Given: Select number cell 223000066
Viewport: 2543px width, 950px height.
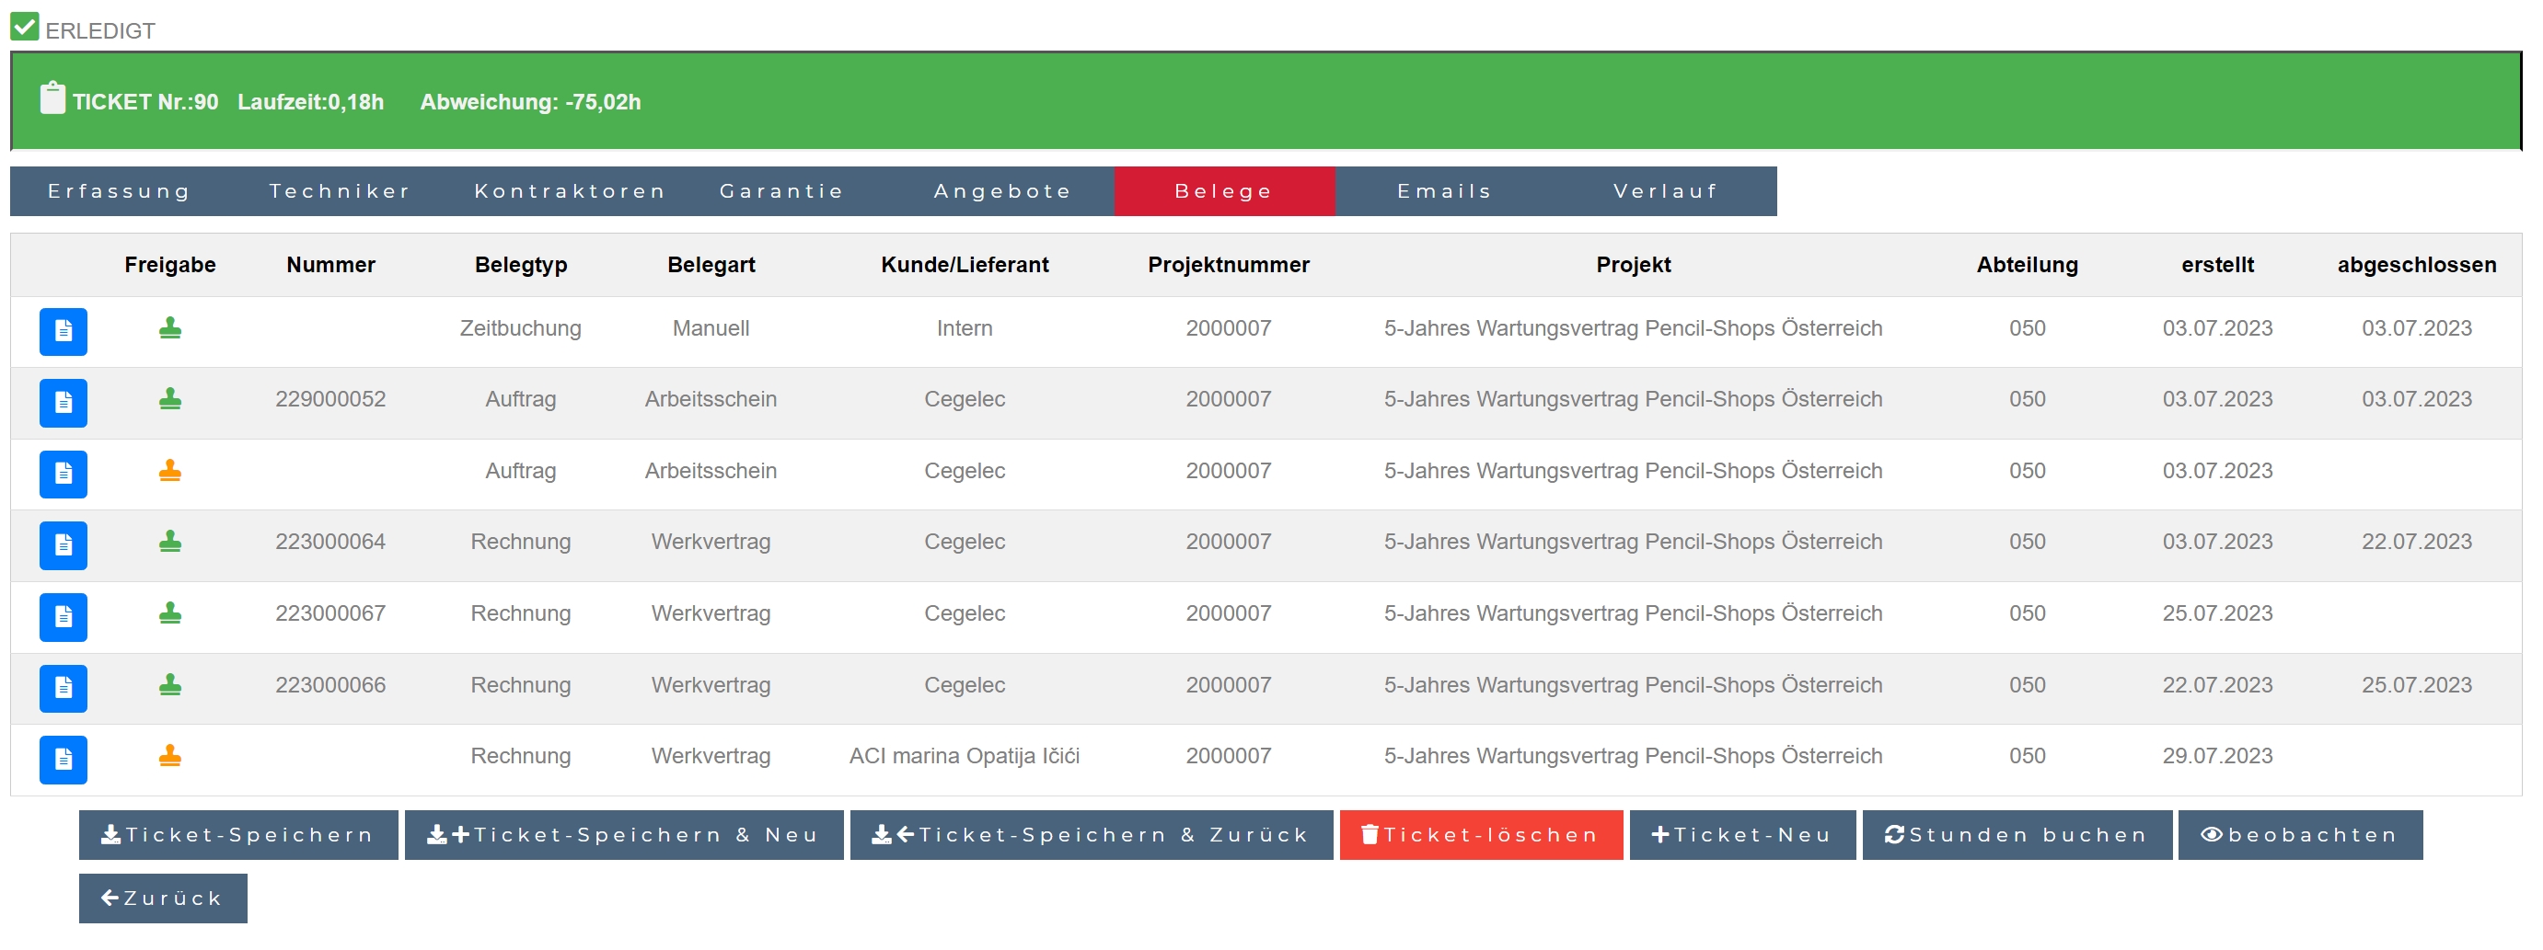Looking at the screenshot, I should coord(330,684).
